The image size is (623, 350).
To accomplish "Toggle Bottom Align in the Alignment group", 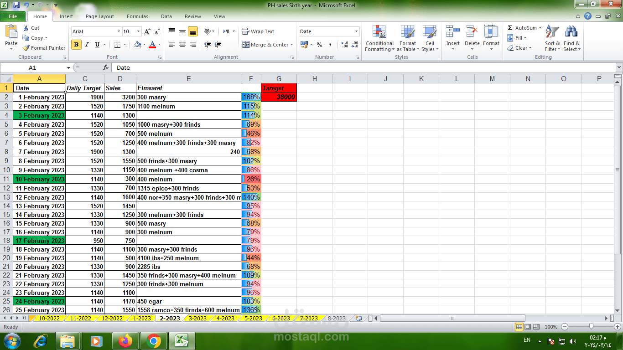I will pos(192,31).
